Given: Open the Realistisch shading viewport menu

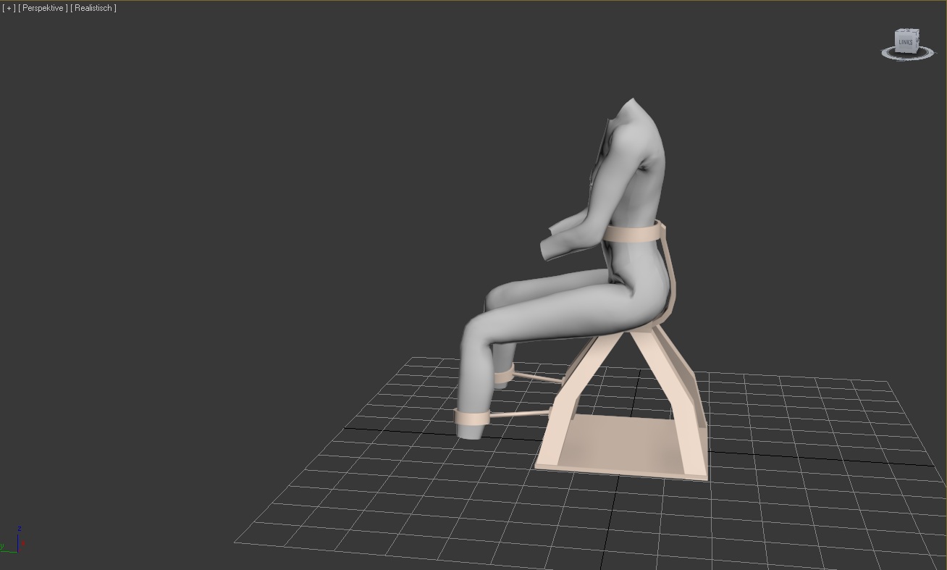Looking at the screenshot, I should 93,8.
